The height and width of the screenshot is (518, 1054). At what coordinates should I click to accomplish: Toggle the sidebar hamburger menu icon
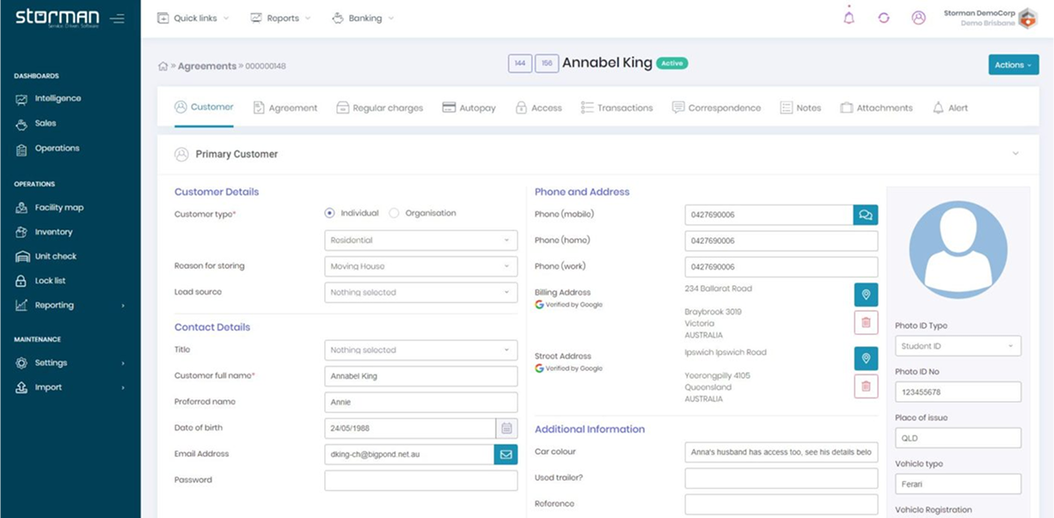117,18
